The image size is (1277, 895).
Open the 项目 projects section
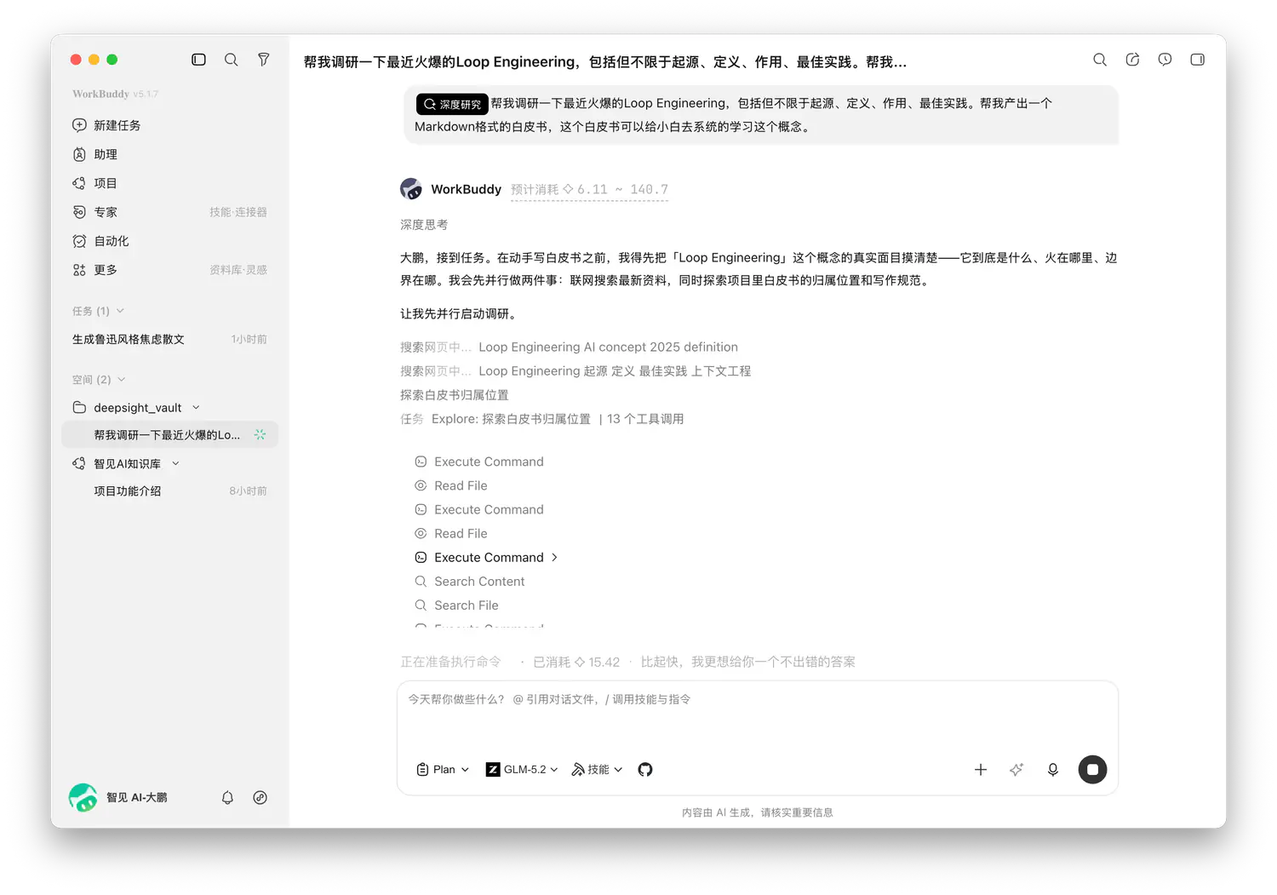click(95, 183)
